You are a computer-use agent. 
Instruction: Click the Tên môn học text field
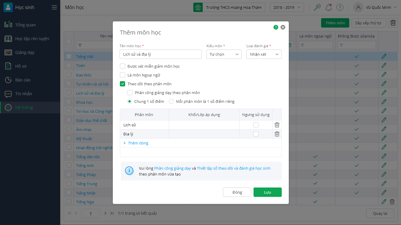click(x=160, y=54)
